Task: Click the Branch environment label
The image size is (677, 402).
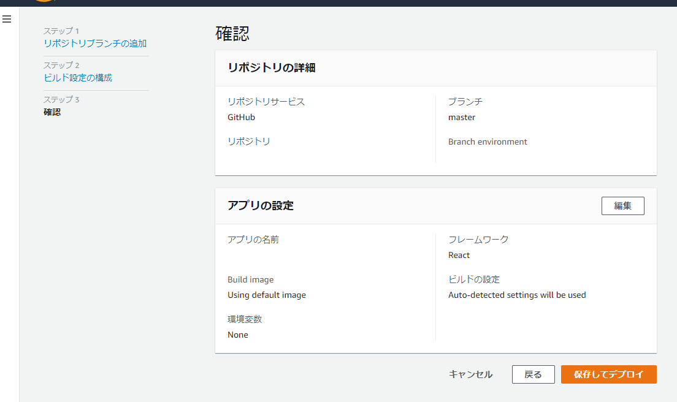Action: click(488, 142)
